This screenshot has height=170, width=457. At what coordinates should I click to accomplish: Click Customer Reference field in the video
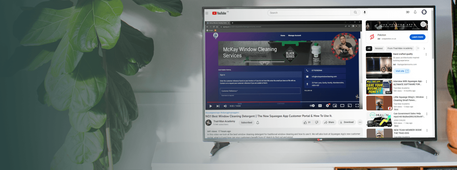pyautogui.click(x=260, y=91)
